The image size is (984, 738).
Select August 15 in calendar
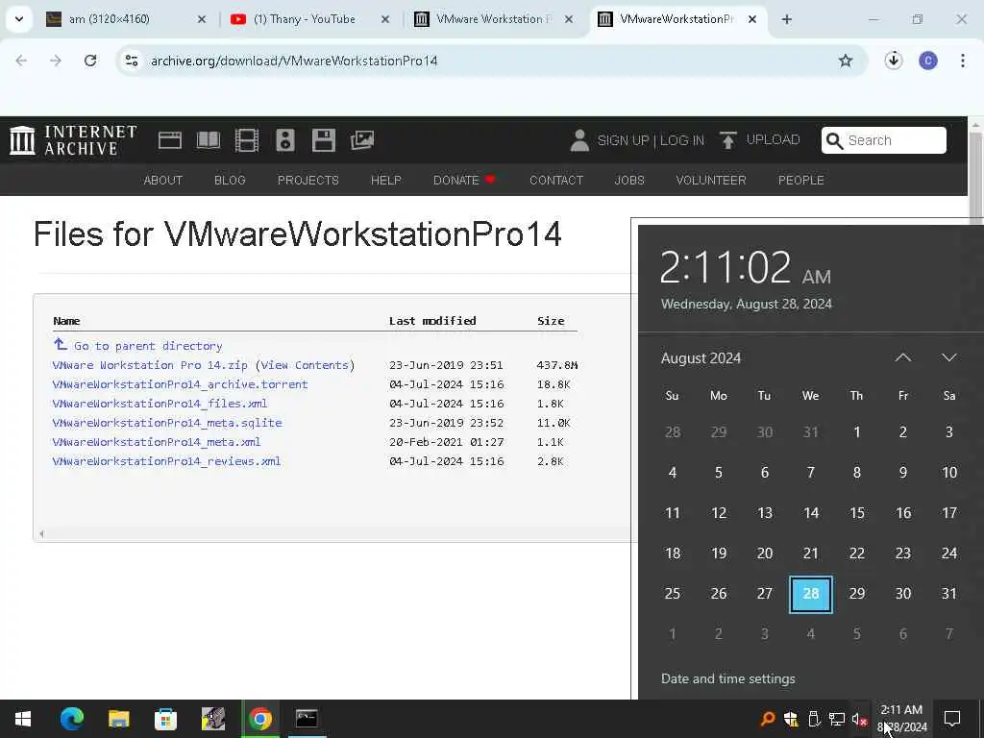click(856, 513)
